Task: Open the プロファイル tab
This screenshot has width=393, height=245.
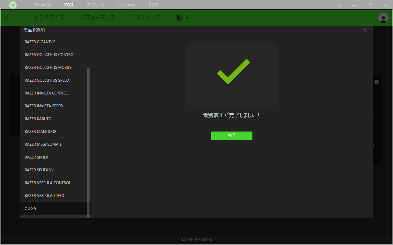Action: [96, 5]
